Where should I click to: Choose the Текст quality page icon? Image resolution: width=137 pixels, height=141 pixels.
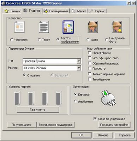click(x=44, y=27)
